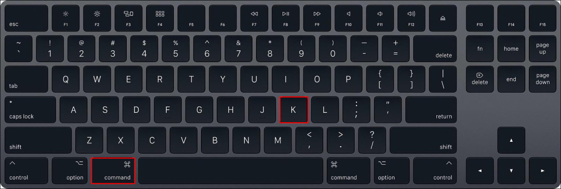The height and width of the screenshot is (189, 561).
Task: Click the F2 brightness up key
Action: [x=97, y=18]
